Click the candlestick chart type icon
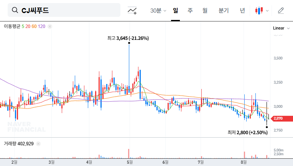The image size is (293, 166). pos(259,10)
